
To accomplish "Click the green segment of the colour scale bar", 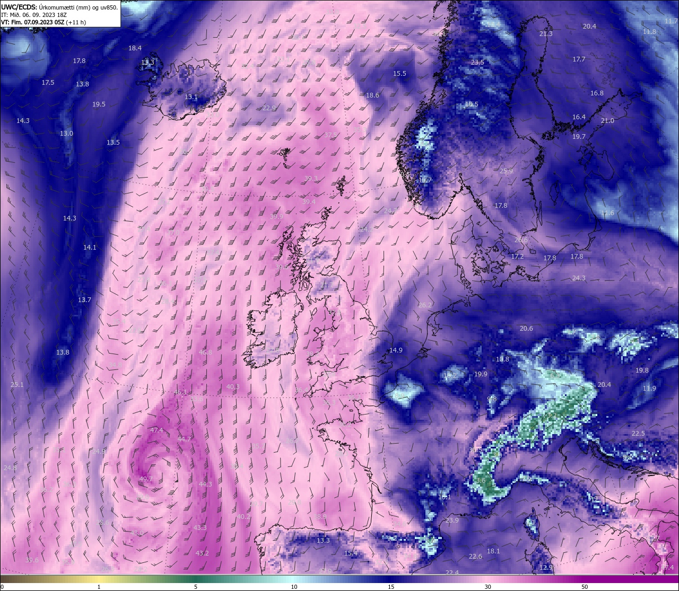I will point(196,579).
